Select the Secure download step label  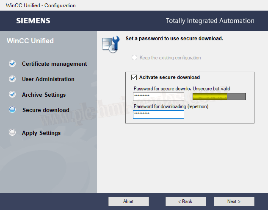[x=46, y=110]
